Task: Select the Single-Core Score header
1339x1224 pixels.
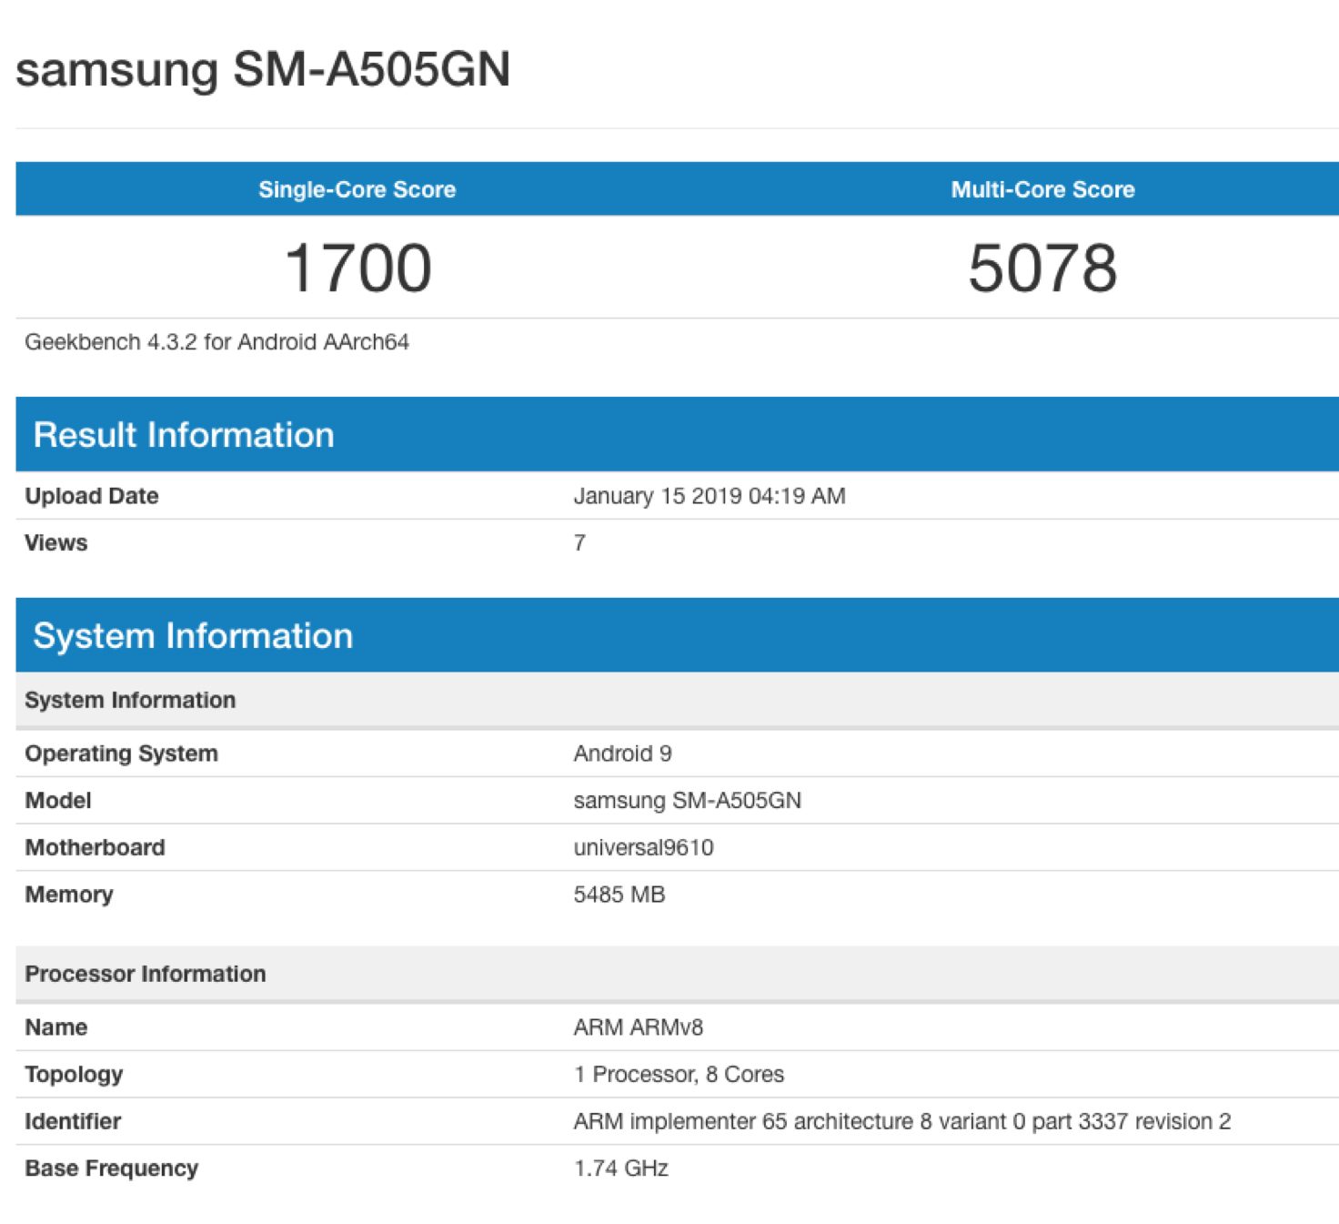Action: point(357,189)
